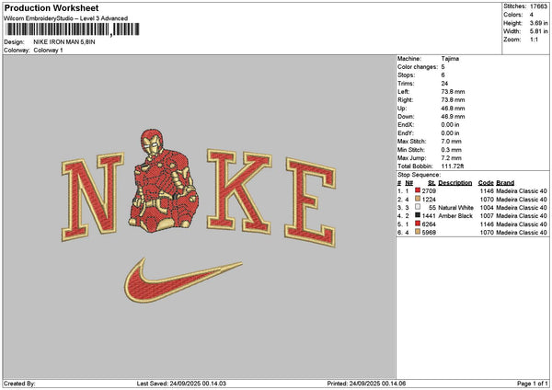Click the 'Stops:' label
The width and height of the screenshot is (552, 390).
click(406, 75)
